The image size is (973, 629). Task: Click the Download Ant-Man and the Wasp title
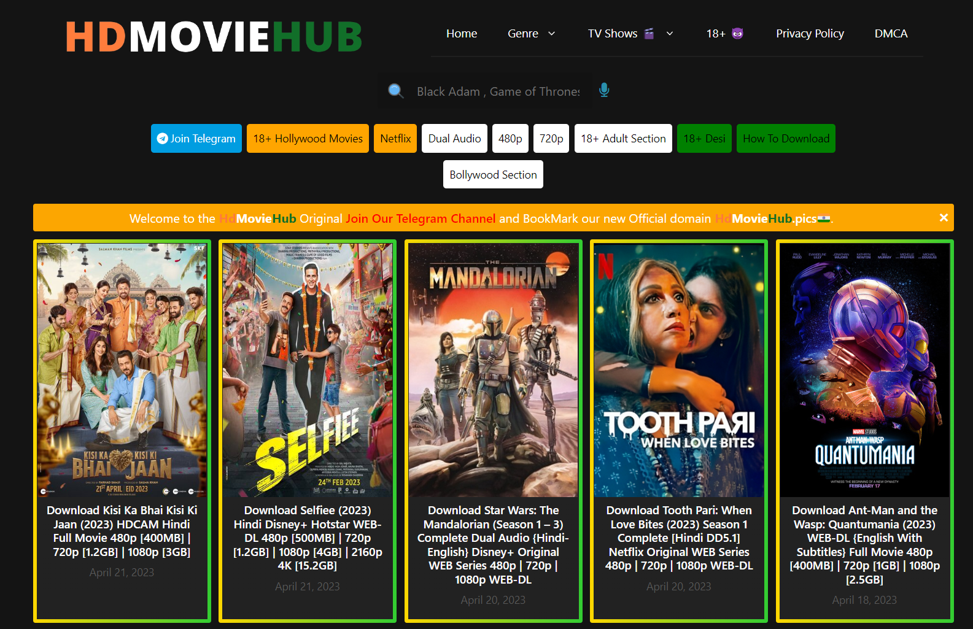pos(864,544)
